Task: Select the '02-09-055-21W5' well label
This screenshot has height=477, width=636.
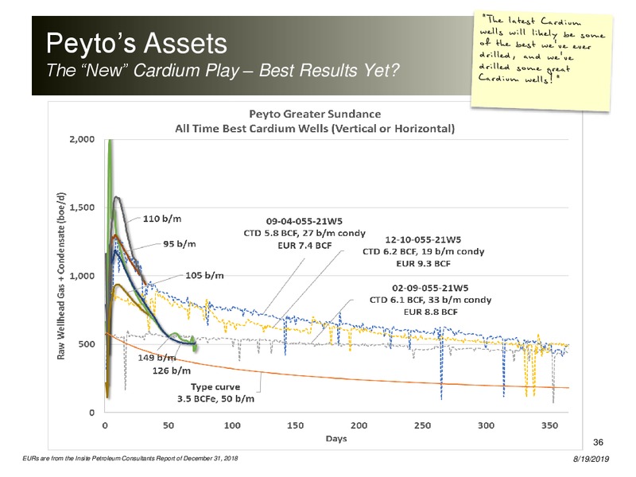Action: [x=430, y=288]
